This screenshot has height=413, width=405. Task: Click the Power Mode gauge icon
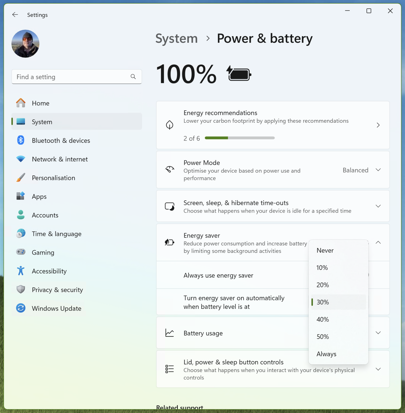pyautogui.click(x=170, y=169)
